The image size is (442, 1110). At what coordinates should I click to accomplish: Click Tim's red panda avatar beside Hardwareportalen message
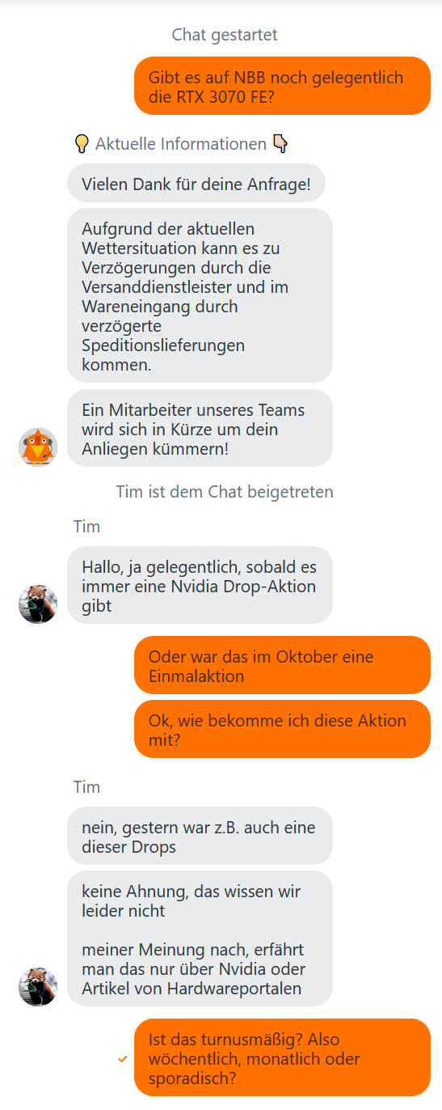[x=38, y=987]
